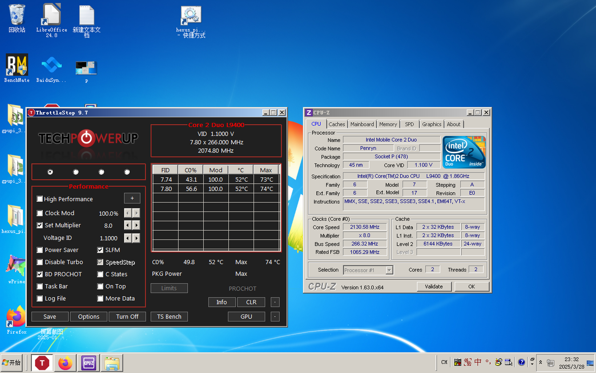Toggle the On Top checkbox

pos(100,286)
